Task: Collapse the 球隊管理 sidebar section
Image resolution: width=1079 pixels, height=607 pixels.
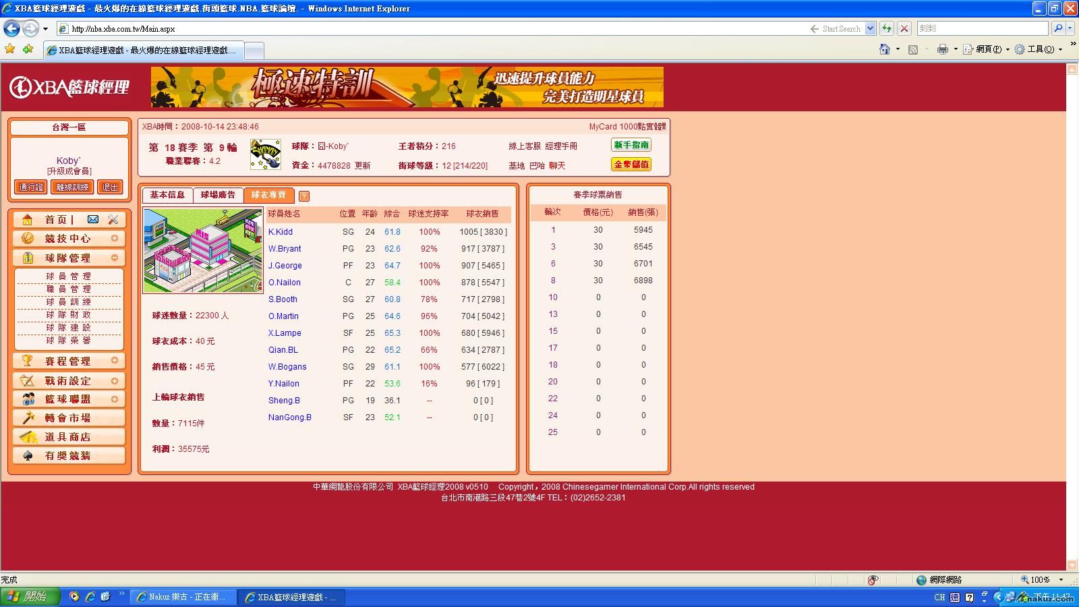Action: point(115,258)
